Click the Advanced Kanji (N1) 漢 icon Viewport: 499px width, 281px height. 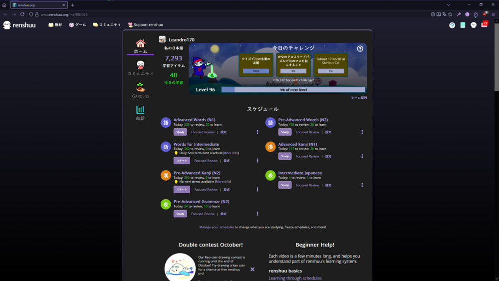point(270,147)
